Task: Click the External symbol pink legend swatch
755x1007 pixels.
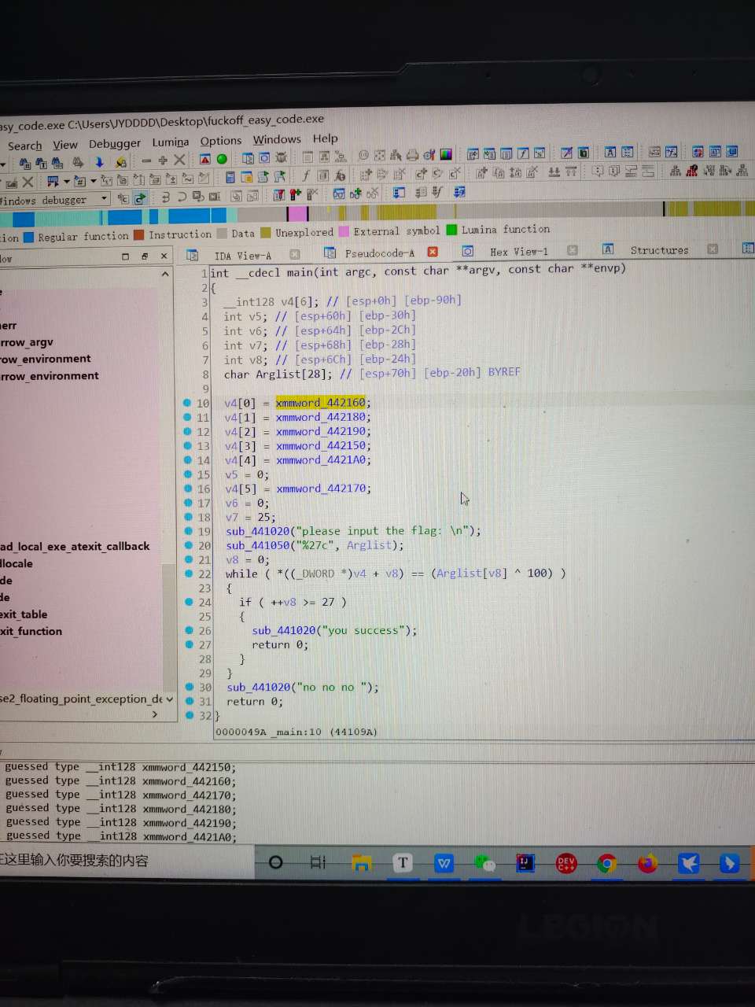Action: pyautogui.click(x=344, y=231)
